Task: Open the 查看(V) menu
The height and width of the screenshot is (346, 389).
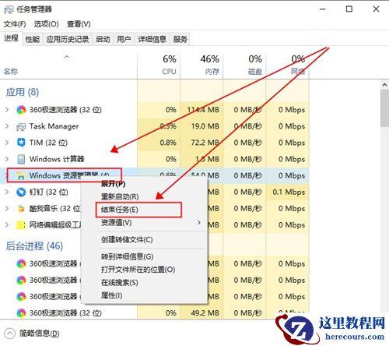Action: point(79,24)
